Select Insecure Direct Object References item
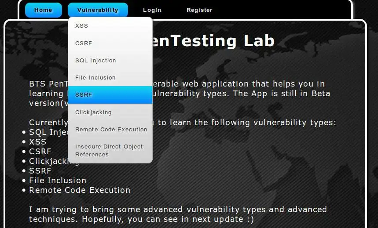Screen dimensions: 378x228 click(x=110, y=150)
